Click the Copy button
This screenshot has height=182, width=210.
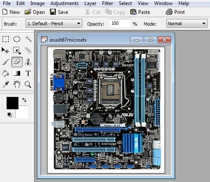pos(115,12)
